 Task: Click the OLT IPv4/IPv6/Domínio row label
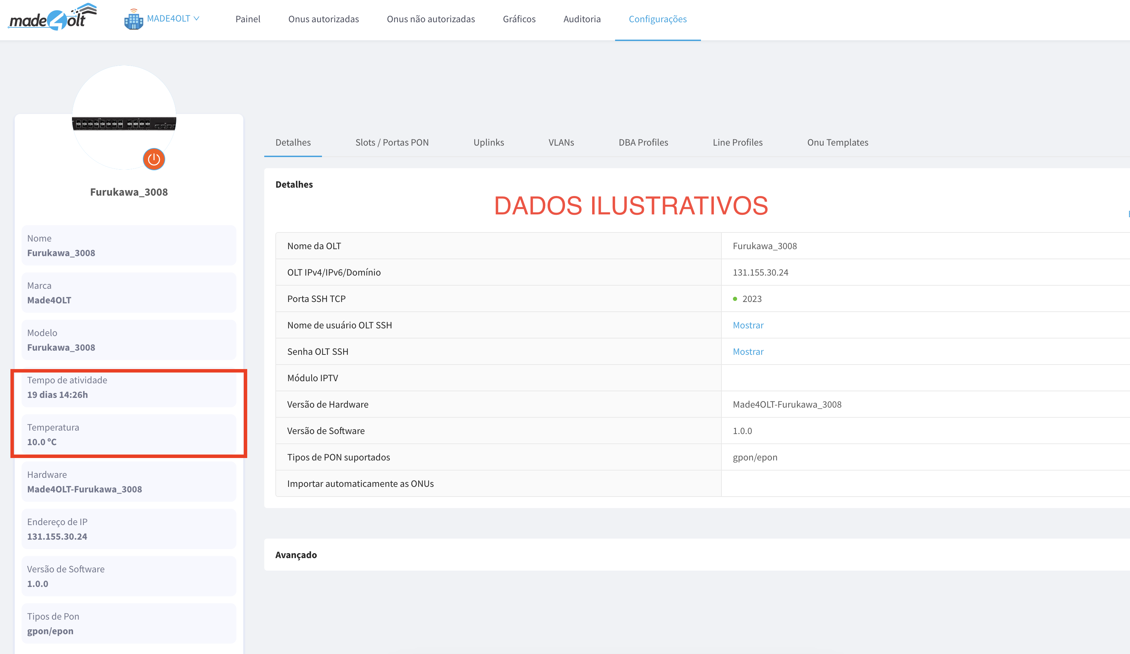tap(334, 272)
